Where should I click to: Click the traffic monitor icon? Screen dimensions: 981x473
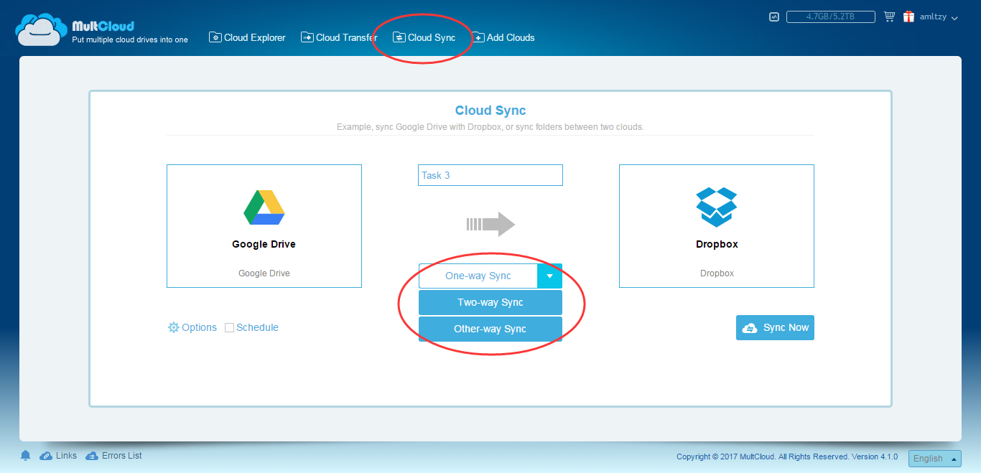pyautogui.click(x=774, y=17)
